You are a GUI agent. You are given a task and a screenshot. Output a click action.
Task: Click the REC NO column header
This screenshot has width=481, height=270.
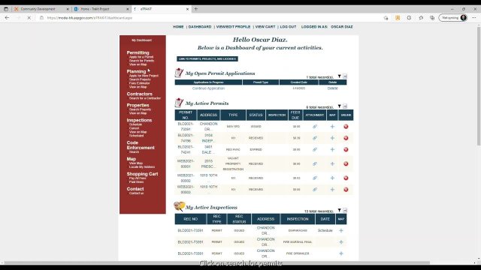pyautogui.click(x=190, y=219)
